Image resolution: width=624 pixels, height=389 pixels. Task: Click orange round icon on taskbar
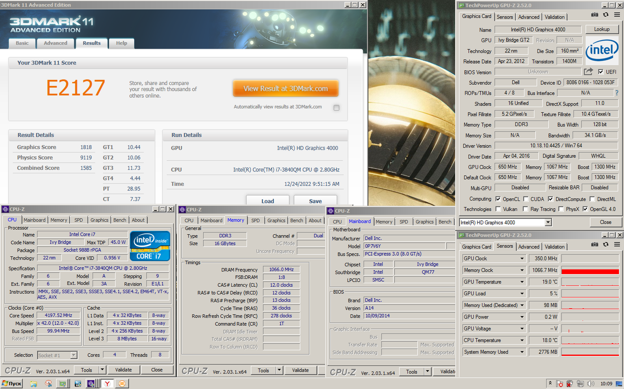[122, 384]
